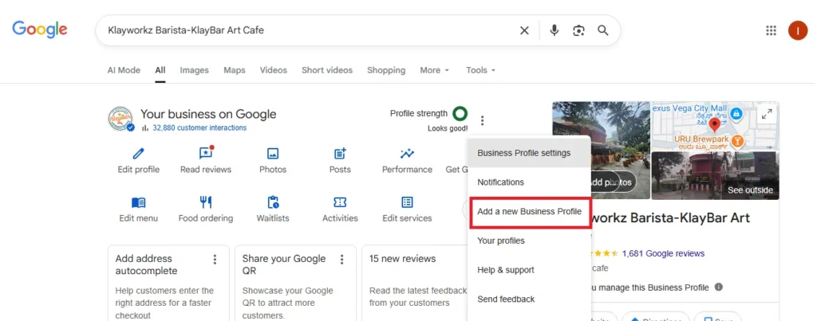Open the Photos icon

click(x=273, y=154)
